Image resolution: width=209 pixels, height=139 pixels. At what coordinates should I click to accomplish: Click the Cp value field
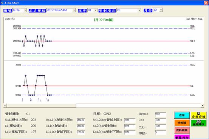(161, 121)
